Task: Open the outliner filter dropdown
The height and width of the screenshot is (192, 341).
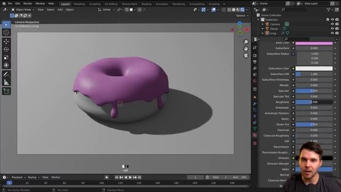Action: tap(330, 10)
